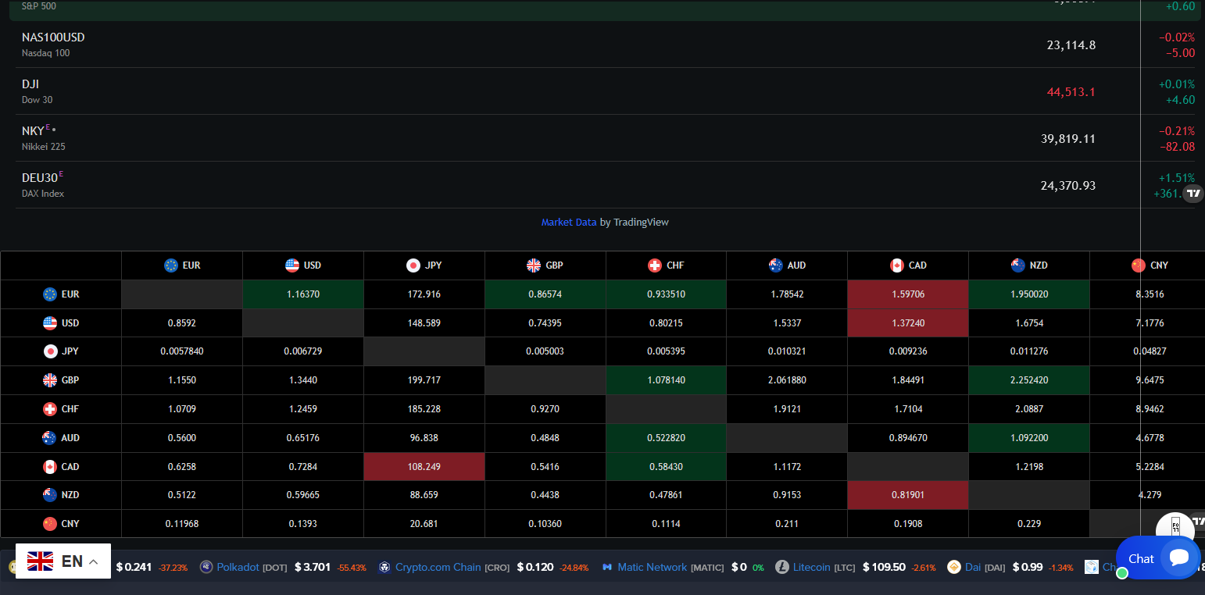1205x595 pixels.
Task: Open the Polkadot ticker link
Action: click(238, 567)
